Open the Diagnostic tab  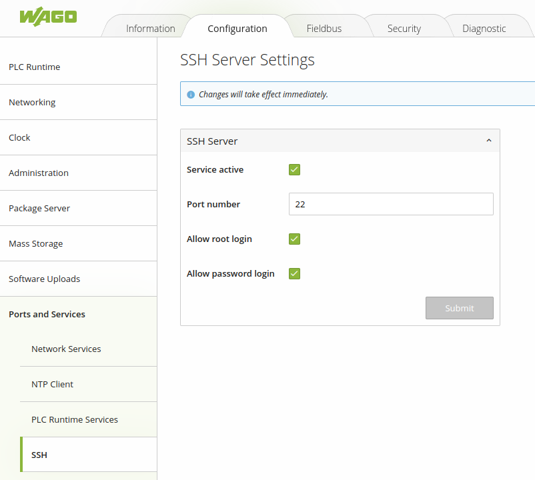[484, 29]
